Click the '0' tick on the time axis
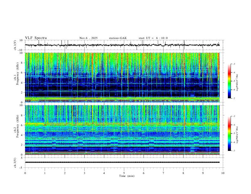This screenshot has width=251, height=194. point(25,173)
